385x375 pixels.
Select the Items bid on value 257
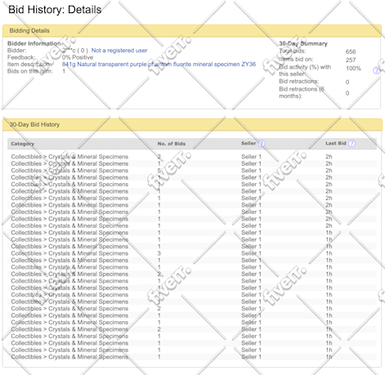coord(351,60)
